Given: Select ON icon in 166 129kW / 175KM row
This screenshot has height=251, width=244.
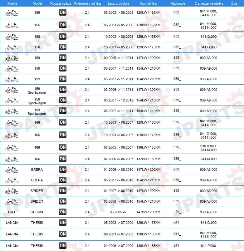Looking at the screenshot, I should click(x=62, y=135).
